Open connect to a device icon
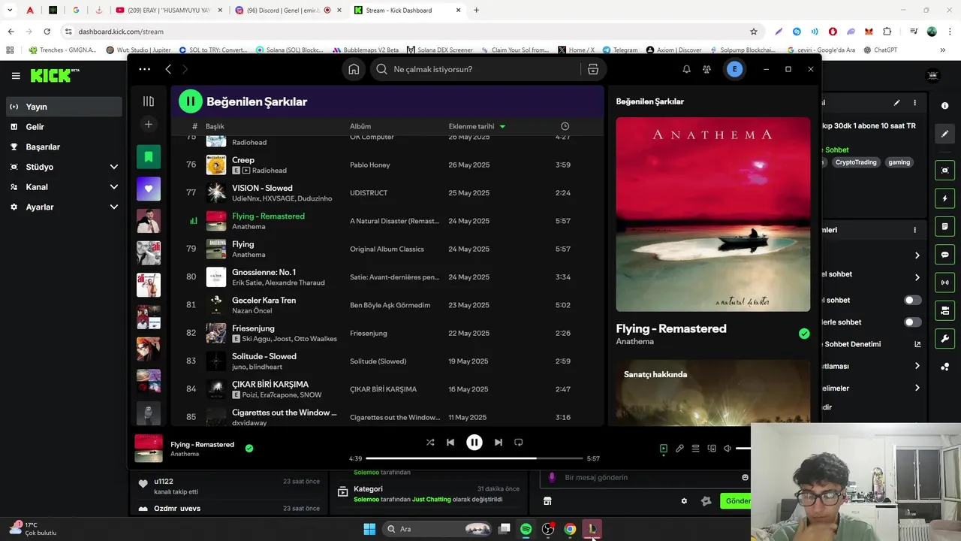 pos(712,449)
